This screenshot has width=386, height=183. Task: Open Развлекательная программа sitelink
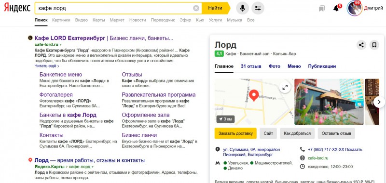pos(159,95)
